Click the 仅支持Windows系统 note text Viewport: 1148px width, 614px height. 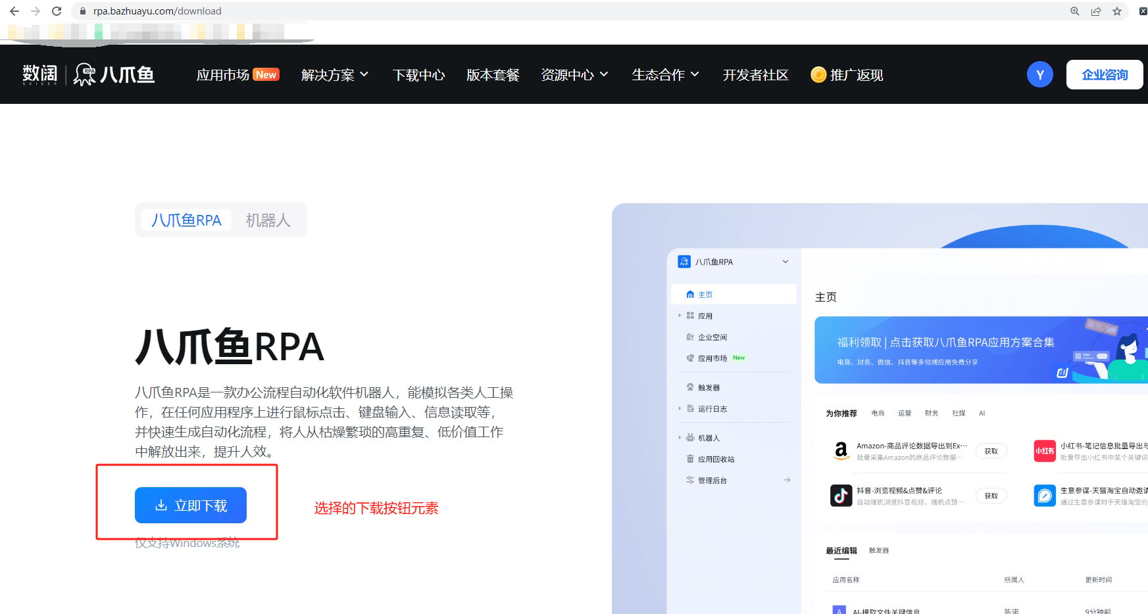187,543
